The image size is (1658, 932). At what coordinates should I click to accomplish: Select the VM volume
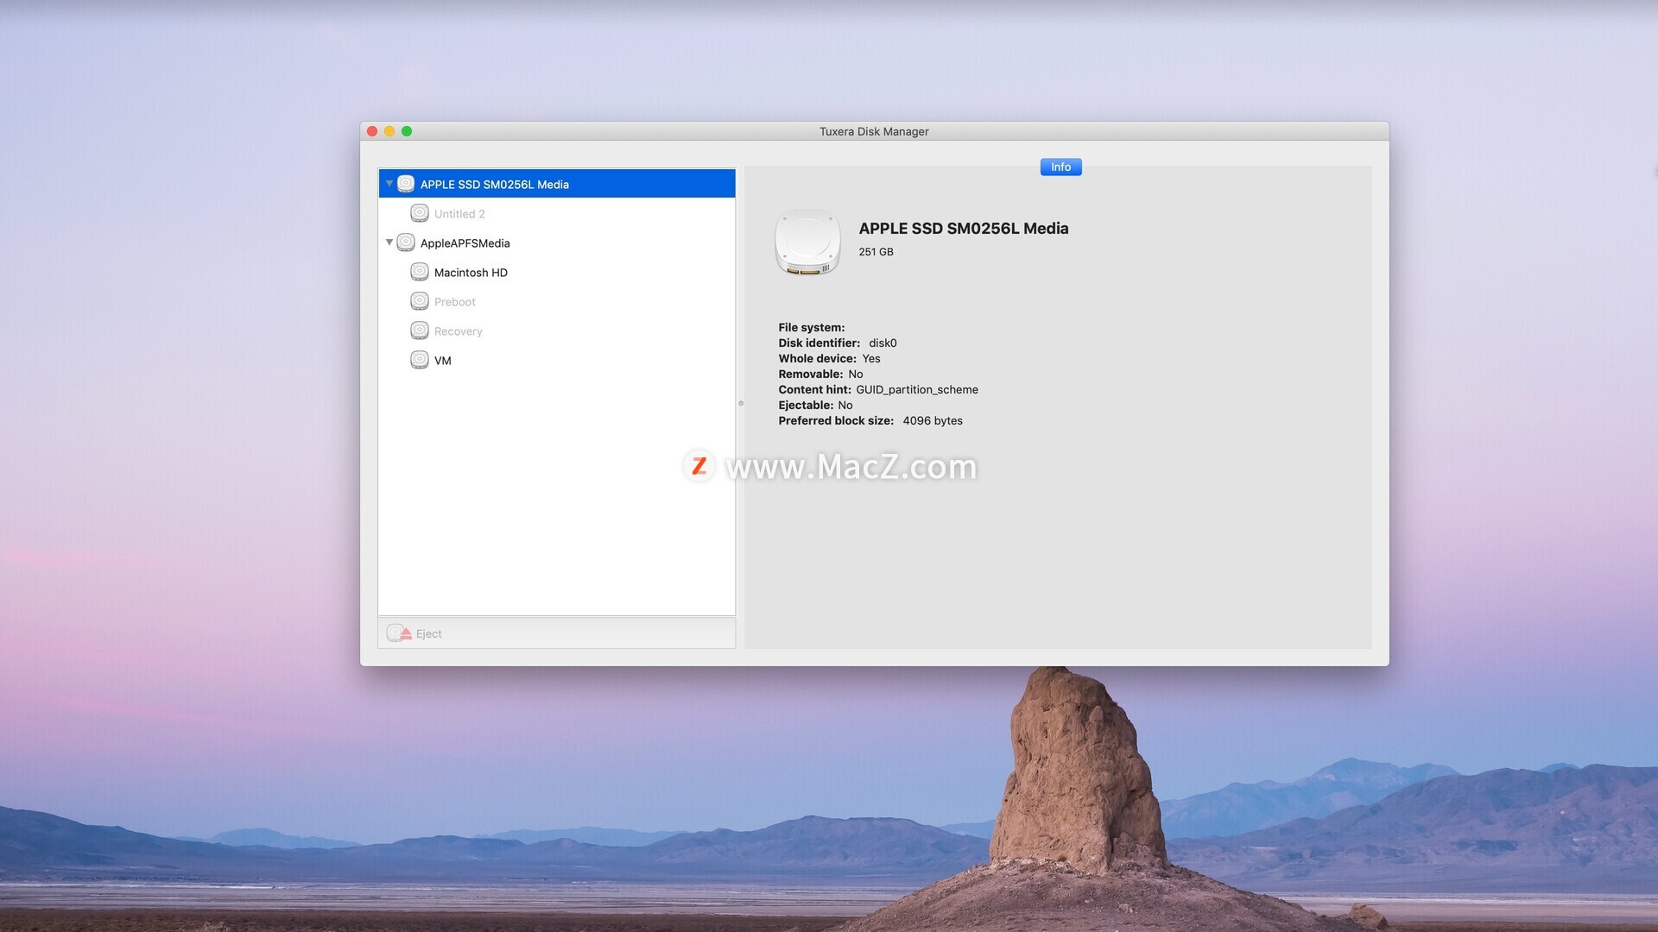pyautogui.click(x=557, y=360)
